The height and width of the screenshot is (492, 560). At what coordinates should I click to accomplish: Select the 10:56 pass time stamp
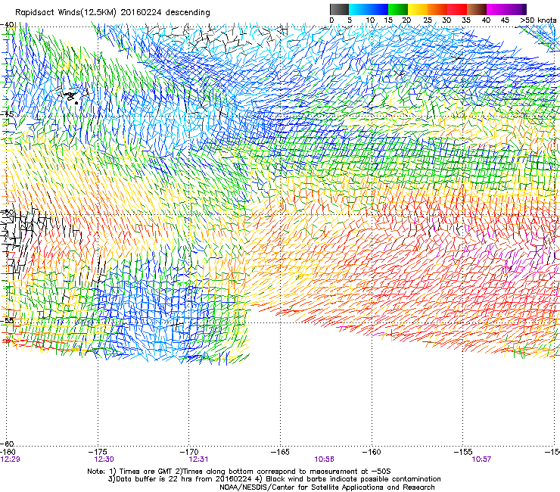tap(325, 459)
